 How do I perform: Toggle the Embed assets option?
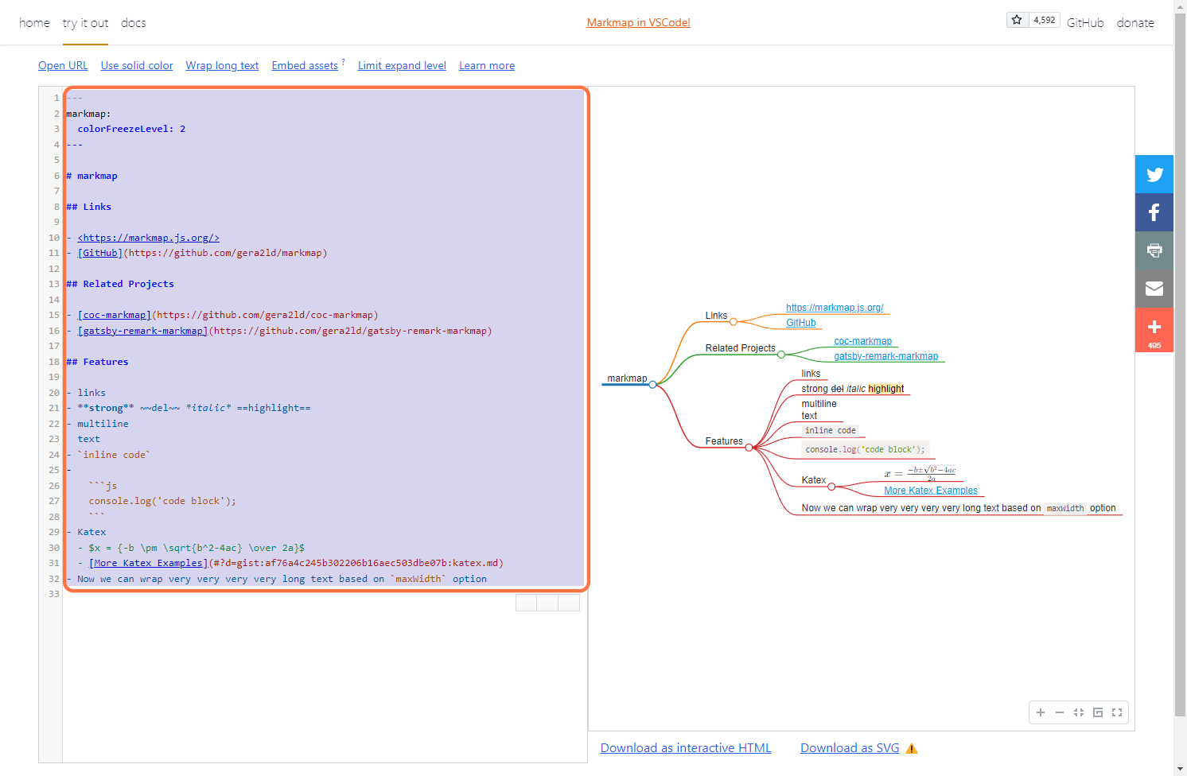(x=305, y=65)
